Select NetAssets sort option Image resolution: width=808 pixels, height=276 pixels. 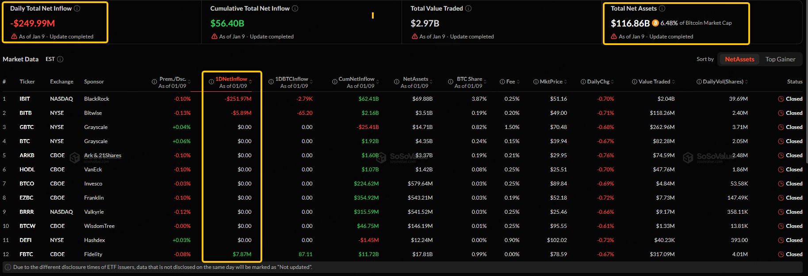click(739, 59)
